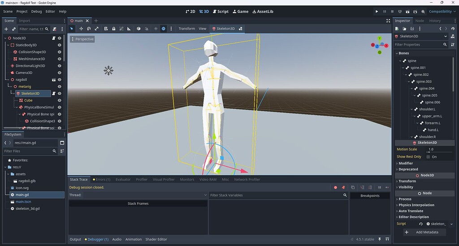The height and width of the screenshot is (246, 459).
Task: Click the ruler measuring tool icon
Action: tap(129, 29)
